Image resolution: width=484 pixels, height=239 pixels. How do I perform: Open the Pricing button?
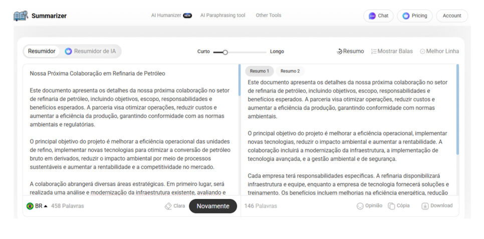coord(414,15)
